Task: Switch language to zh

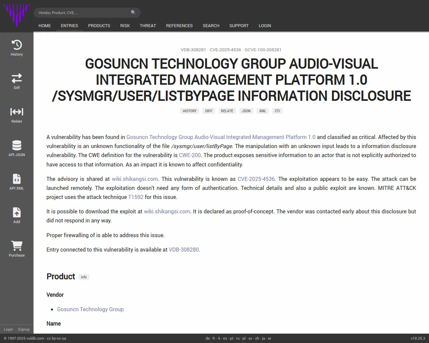Action: 257,338
